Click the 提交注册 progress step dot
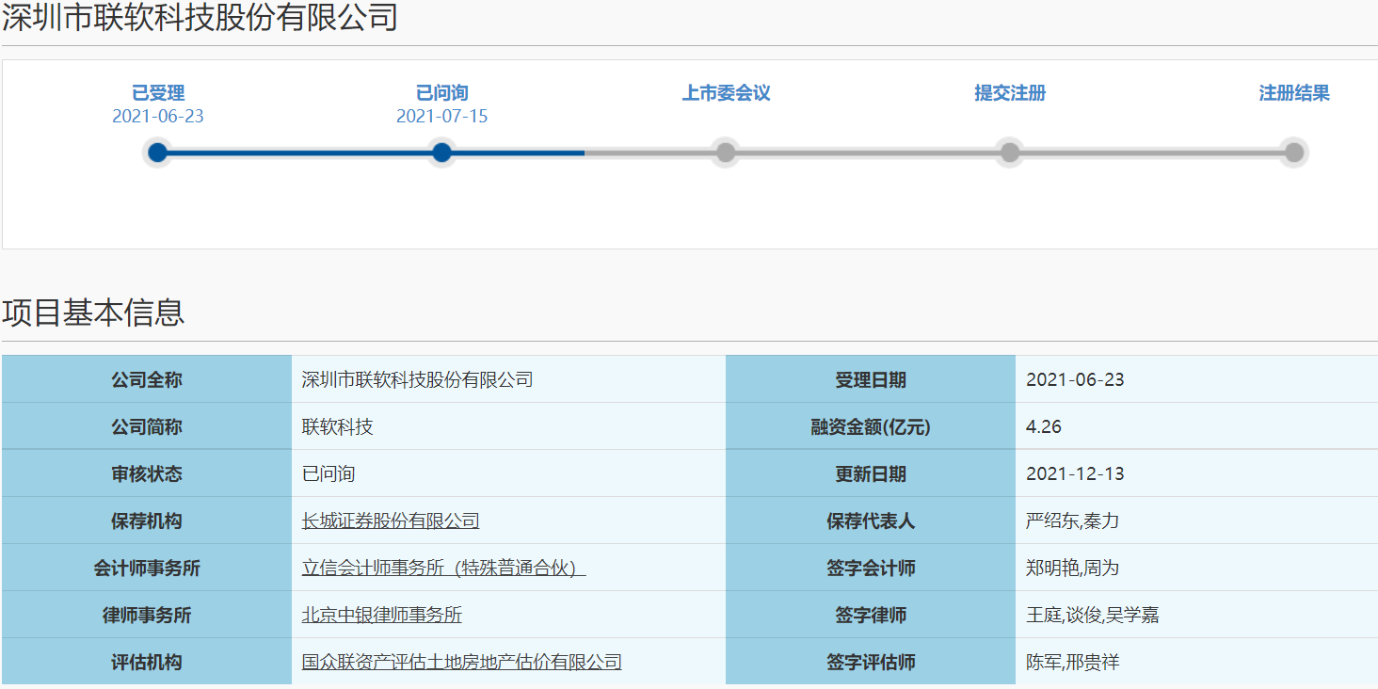Viewport: 1378px width, 689px height. (x=1010, y=152)
